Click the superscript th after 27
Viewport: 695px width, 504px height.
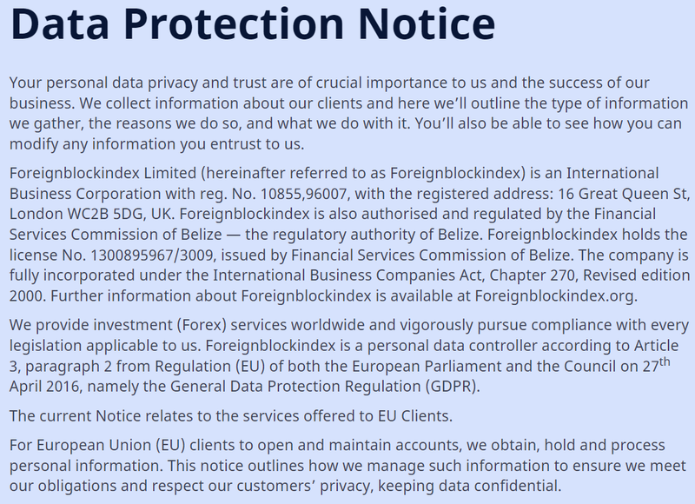pyautogui.click(x=665, y=361)
